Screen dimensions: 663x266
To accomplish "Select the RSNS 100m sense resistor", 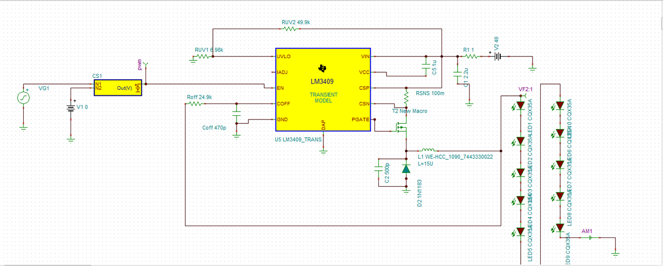I will coord(406,96).
